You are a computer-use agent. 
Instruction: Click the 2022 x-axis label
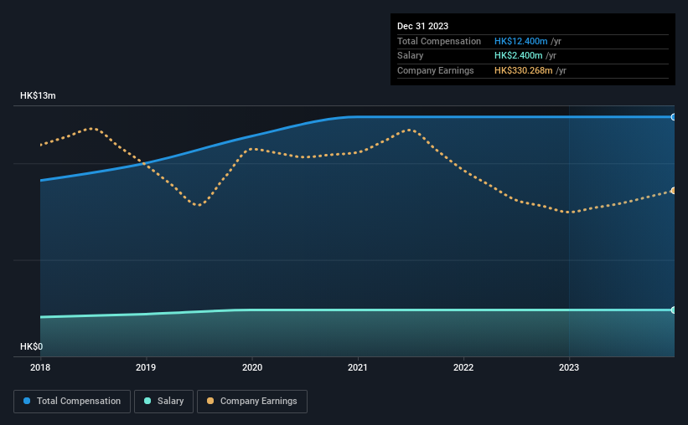463,367
